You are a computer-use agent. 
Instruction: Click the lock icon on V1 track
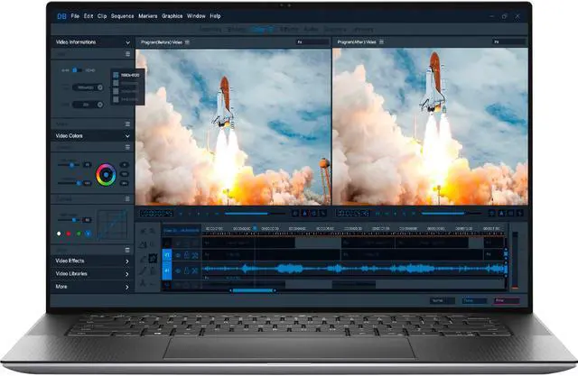click(187, 254)
